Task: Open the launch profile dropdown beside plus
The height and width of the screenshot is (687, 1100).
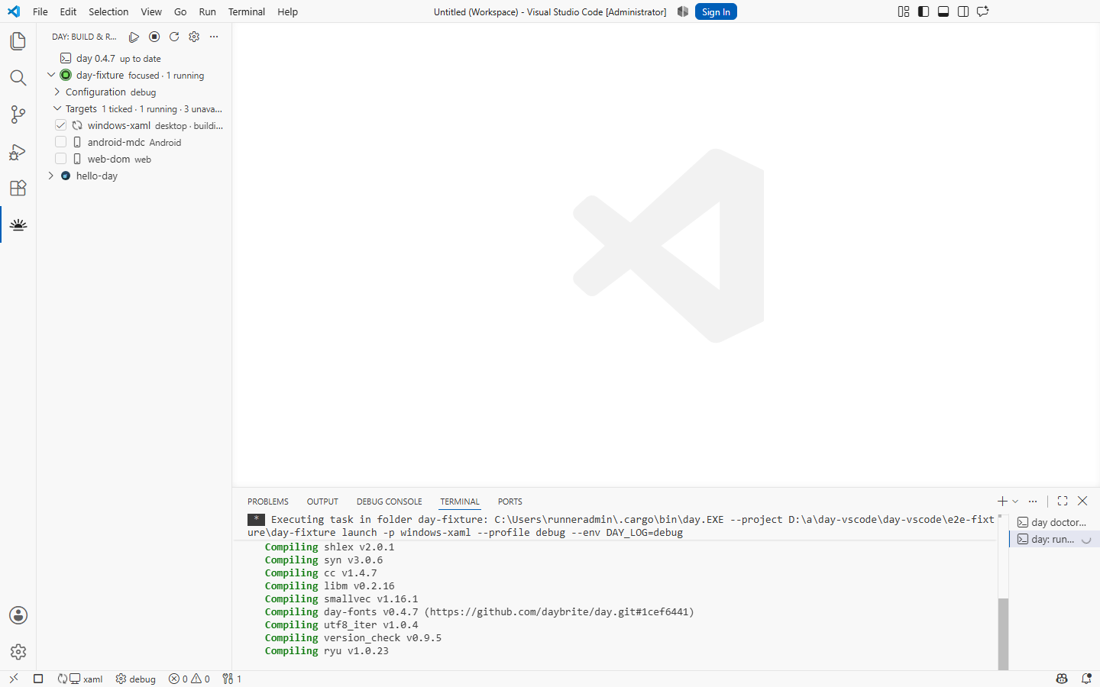Action: click(1015, 502)
